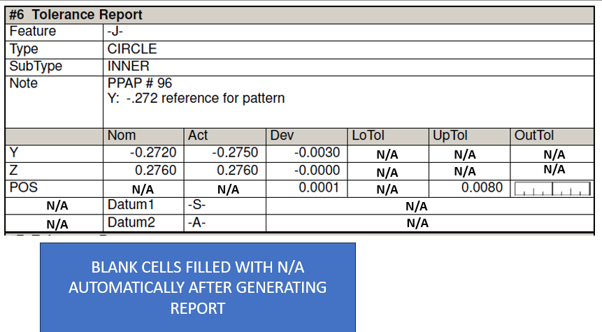Click the Y nominal value -0.2720
The height and width of the screenshot is (332, 602).
tap(153, 153)
